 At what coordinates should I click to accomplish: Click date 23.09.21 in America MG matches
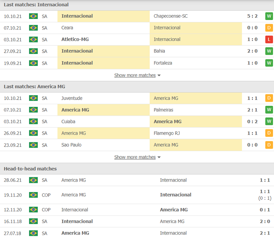click(13, 145)
